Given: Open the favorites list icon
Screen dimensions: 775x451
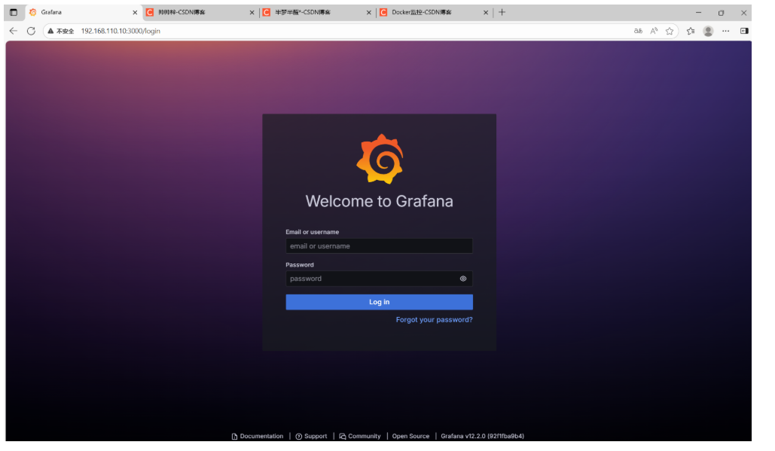Looking at the screenshot, I should click(691, 31).
